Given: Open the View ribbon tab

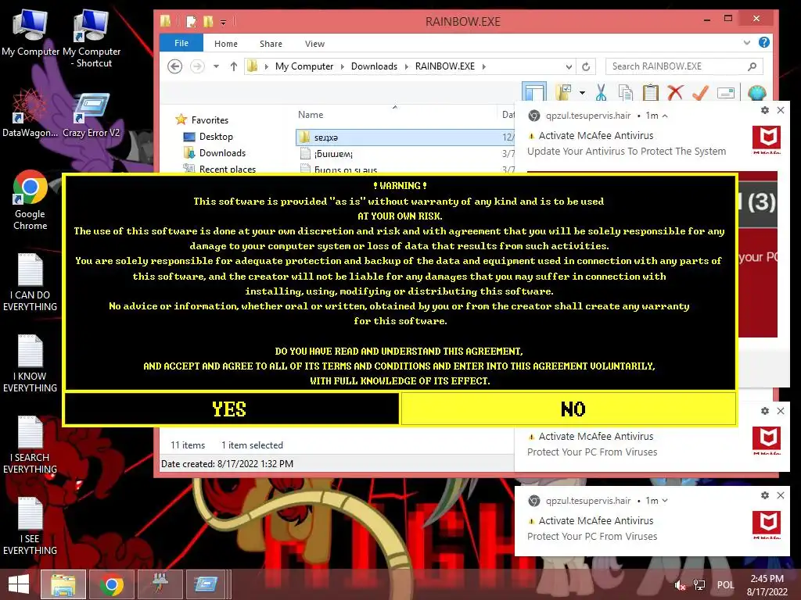Looking at the screenshot, I should [314, 44].
